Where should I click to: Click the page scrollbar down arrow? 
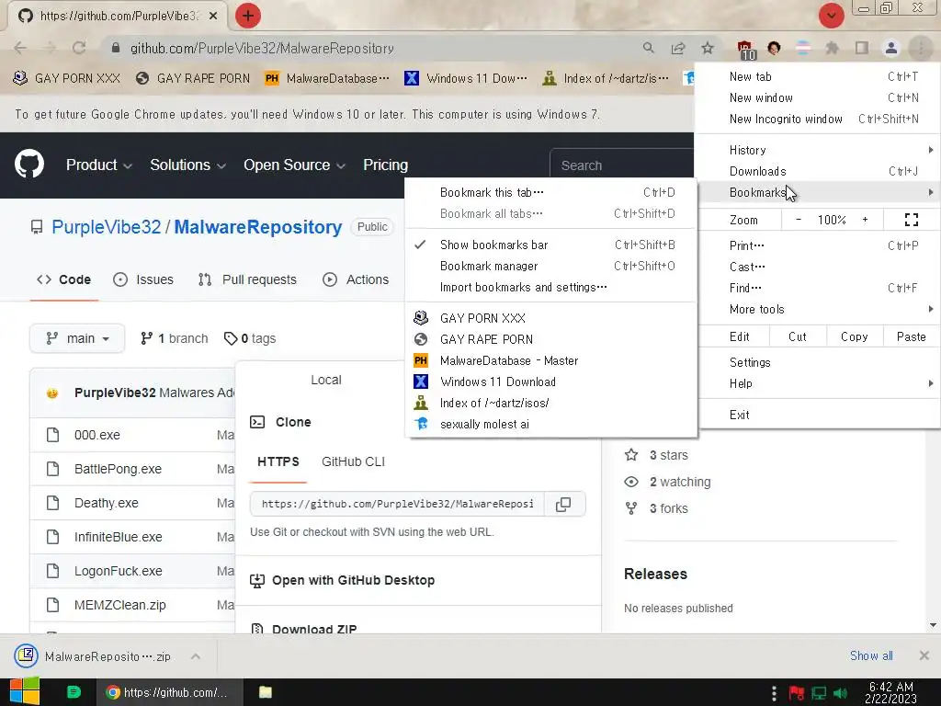[x=933, y=625]
